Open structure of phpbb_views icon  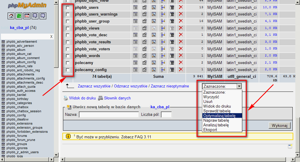pyautogui.click(x=144, y=28)
